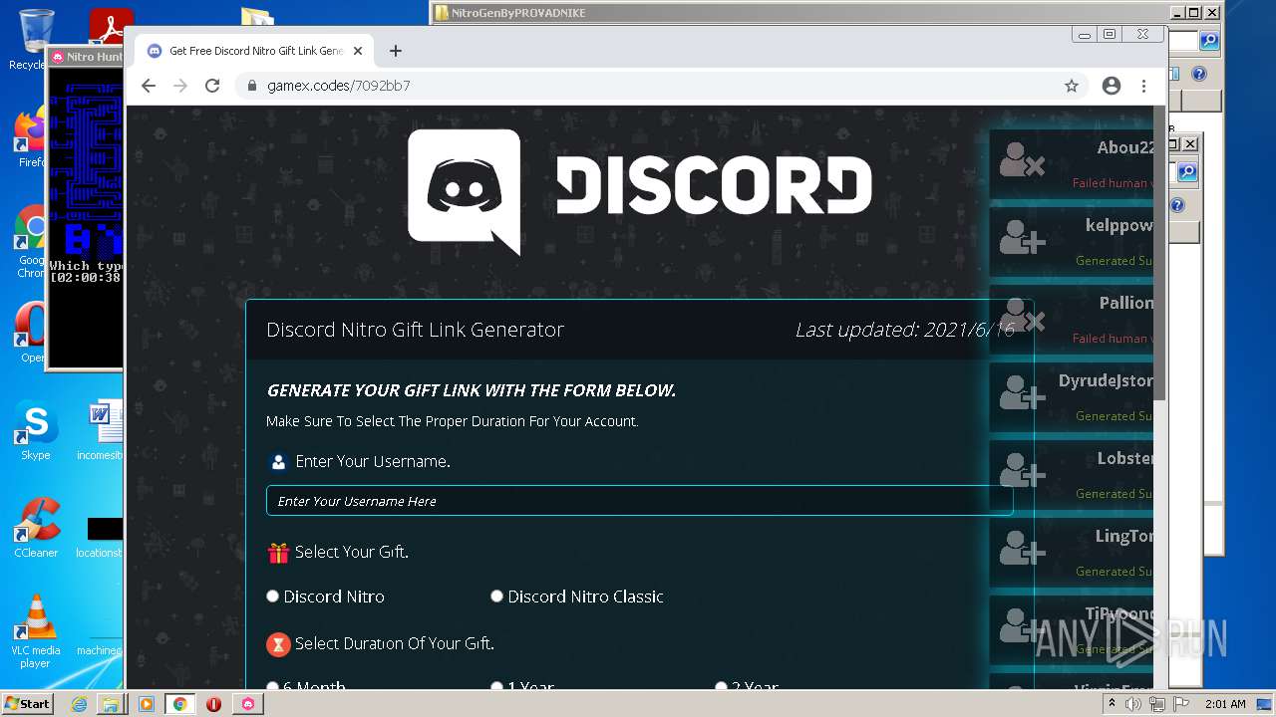Click the Discord logo on the page

639,191
